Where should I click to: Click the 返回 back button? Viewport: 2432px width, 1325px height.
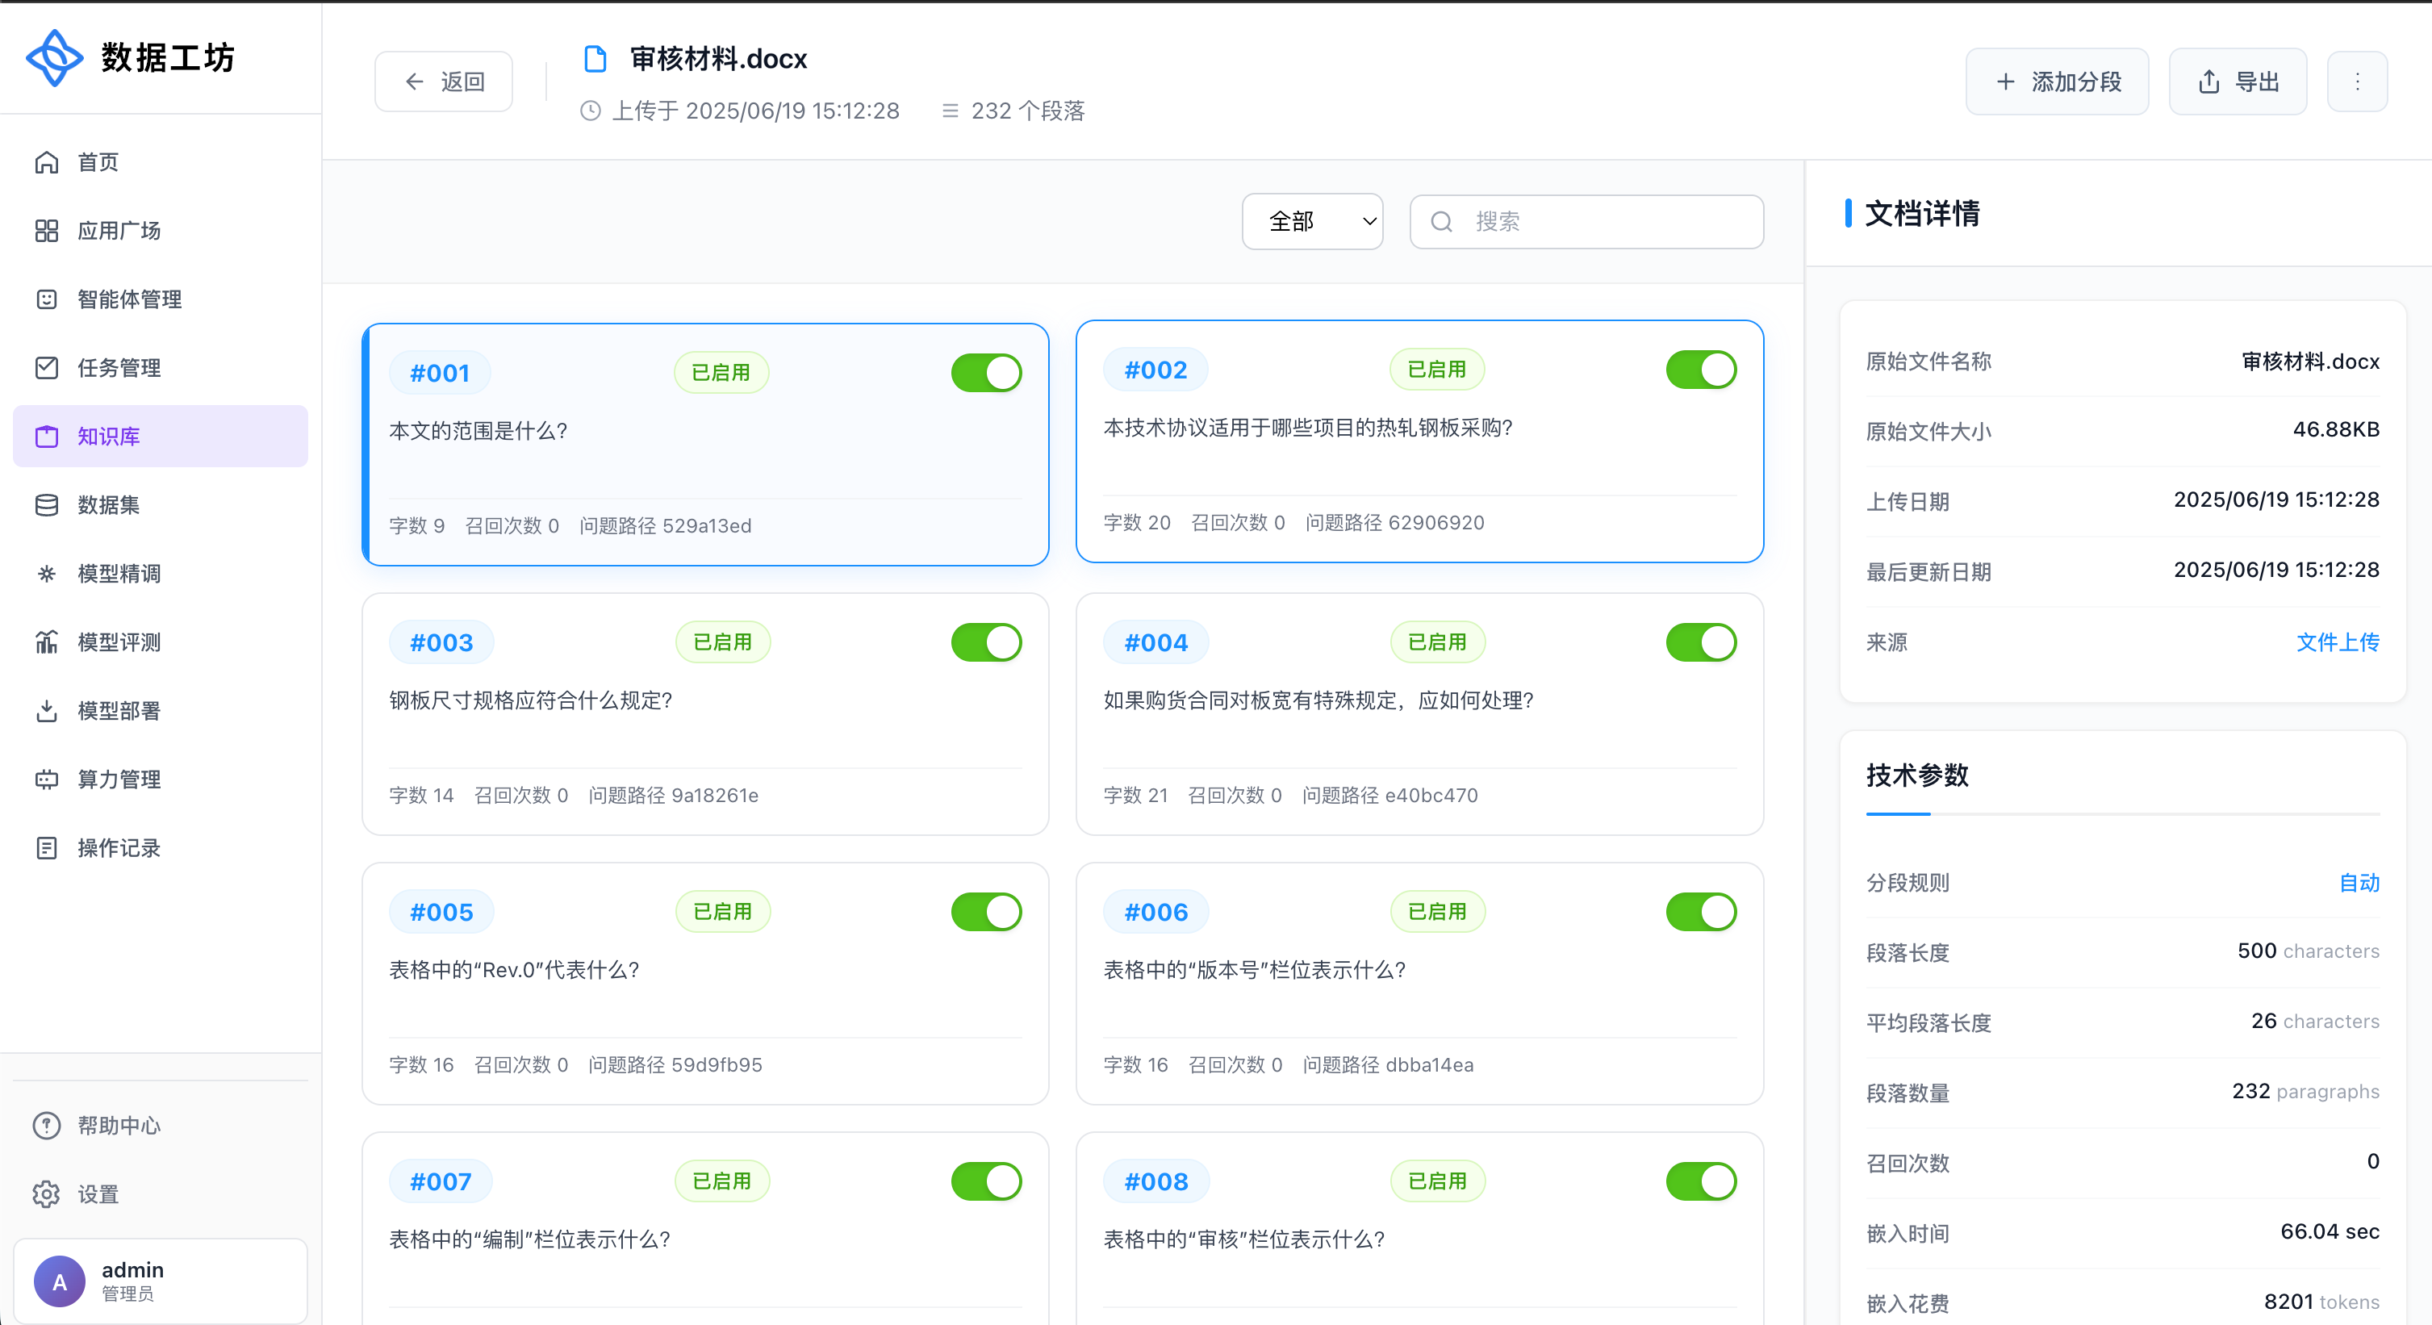444,82
